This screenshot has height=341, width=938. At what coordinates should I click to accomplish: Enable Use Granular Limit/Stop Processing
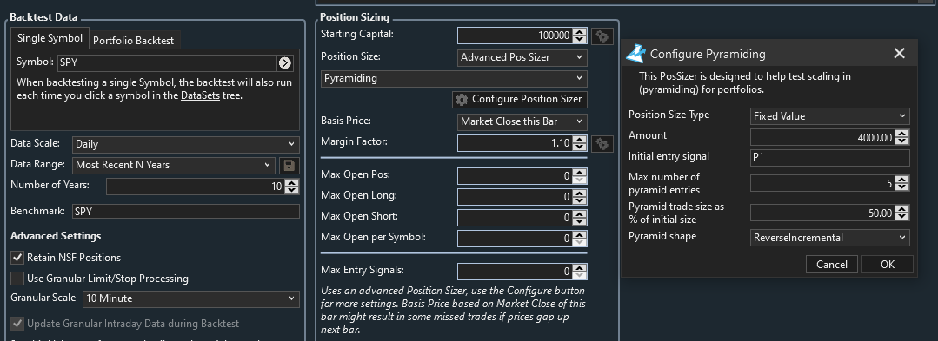[17, 279]
